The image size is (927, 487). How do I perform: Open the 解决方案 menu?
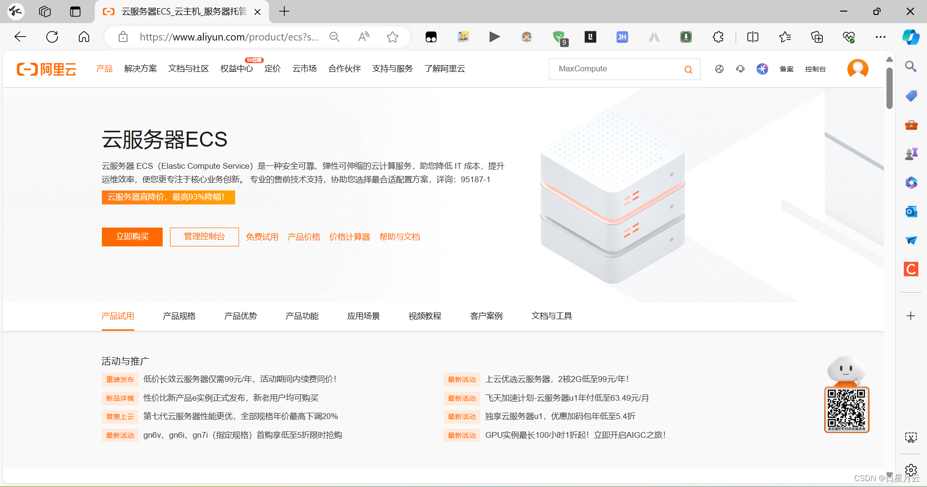click(140, 69)
